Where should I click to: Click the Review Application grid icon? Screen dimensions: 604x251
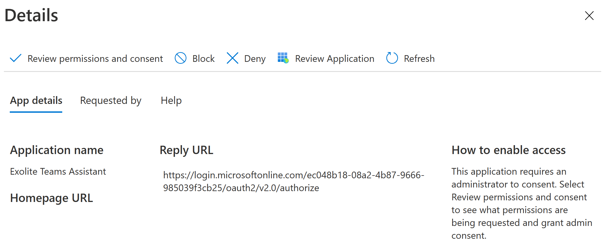coord(283,58)
